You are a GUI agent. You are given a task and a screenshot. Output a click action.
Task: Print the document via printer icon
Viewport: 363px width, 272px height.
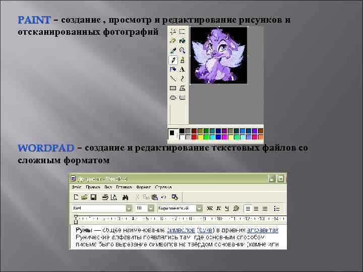pyautogui.click(x=105, y=197)
